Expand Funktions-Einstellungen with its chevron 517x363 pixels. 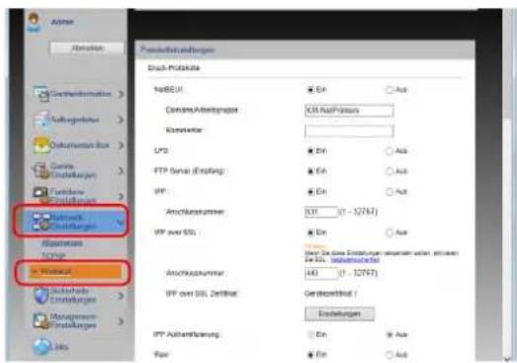pos(121,197)
